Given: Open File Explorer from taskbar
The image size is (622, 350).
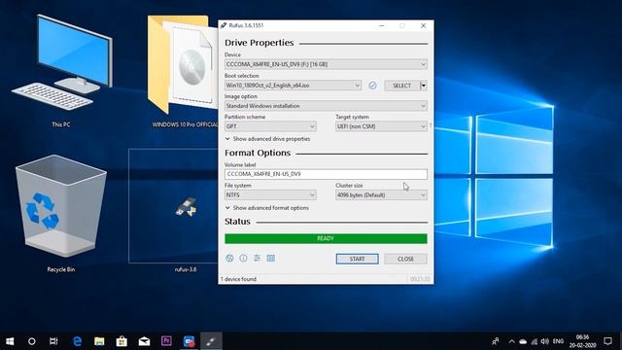Looking at the screenshot, I should pos(99,341).
